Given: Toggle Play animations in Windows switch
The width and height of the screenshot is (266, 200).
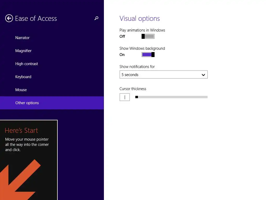Looking at the screenshot, I should click(148, 36).
